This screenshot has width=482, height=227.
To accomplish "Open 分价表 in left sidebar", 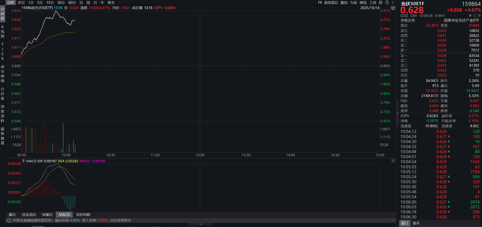I will (2, 94).
